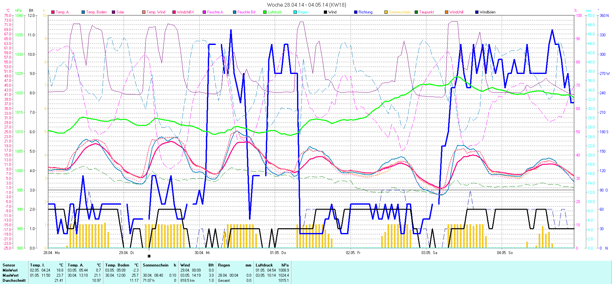Click the cyan Regen legend square
The width and height of the screenshot is (612, 284).
click(295, 12)
